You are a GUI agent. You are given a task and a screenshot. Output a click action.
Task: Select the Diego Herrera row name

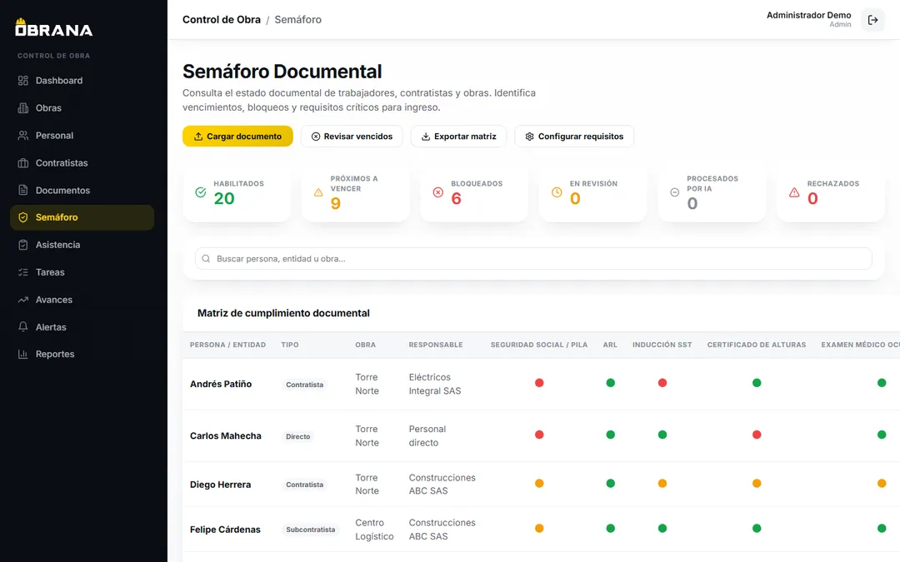(220, 485)
